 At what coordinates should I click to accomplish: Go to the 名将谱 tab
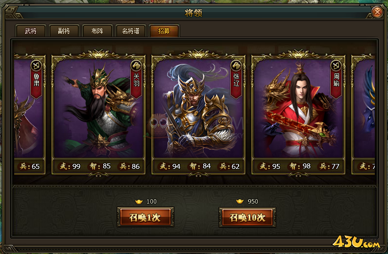[x=131, y=31]
